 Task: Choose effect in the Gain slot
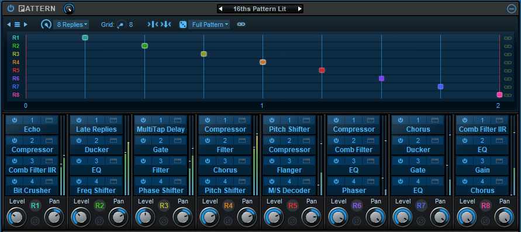482,170
